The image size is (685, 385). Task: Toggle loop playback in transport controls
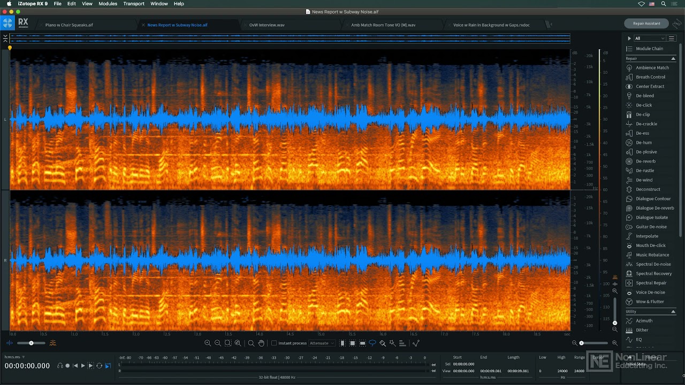99,366
